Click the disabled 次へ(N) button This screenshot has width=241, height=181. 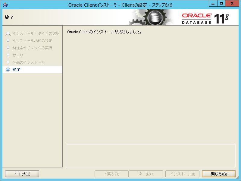(x=146, y=174)
